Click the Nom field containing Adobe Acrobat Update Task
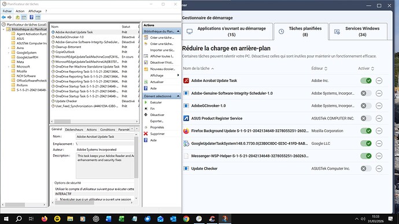The image size is (399, 224). click(x=105, y=137)
